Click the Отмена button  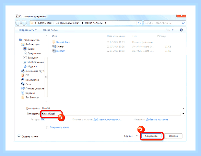(173, 136)
